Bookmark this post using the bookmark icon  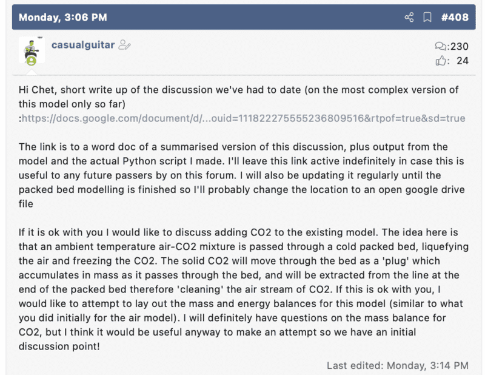(x=427, y=18)
